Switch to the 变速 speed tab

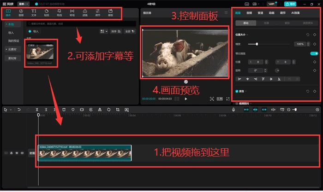(260, 13)
